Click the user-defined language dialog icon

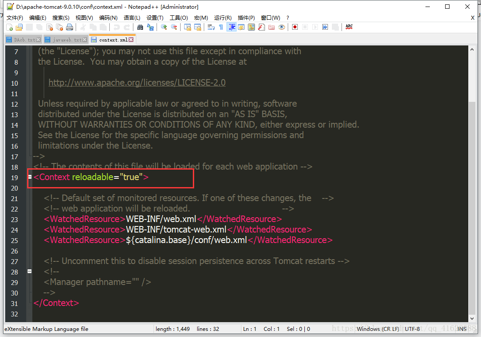[241, 27]
